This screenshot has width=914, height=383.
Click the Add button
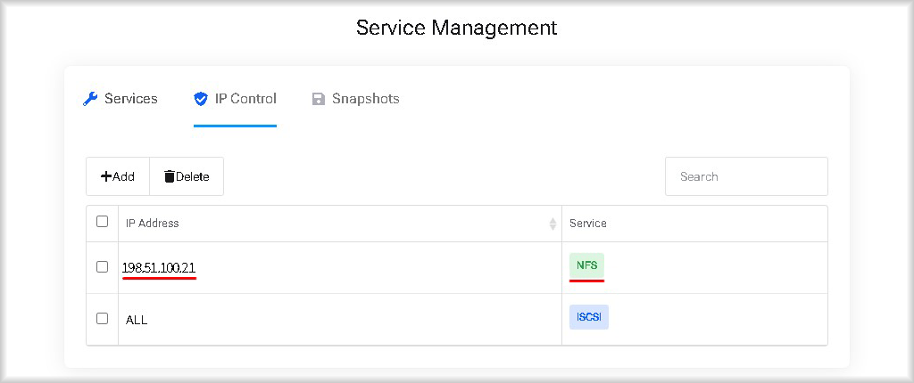pyautogui.click(x=118, y=176)
